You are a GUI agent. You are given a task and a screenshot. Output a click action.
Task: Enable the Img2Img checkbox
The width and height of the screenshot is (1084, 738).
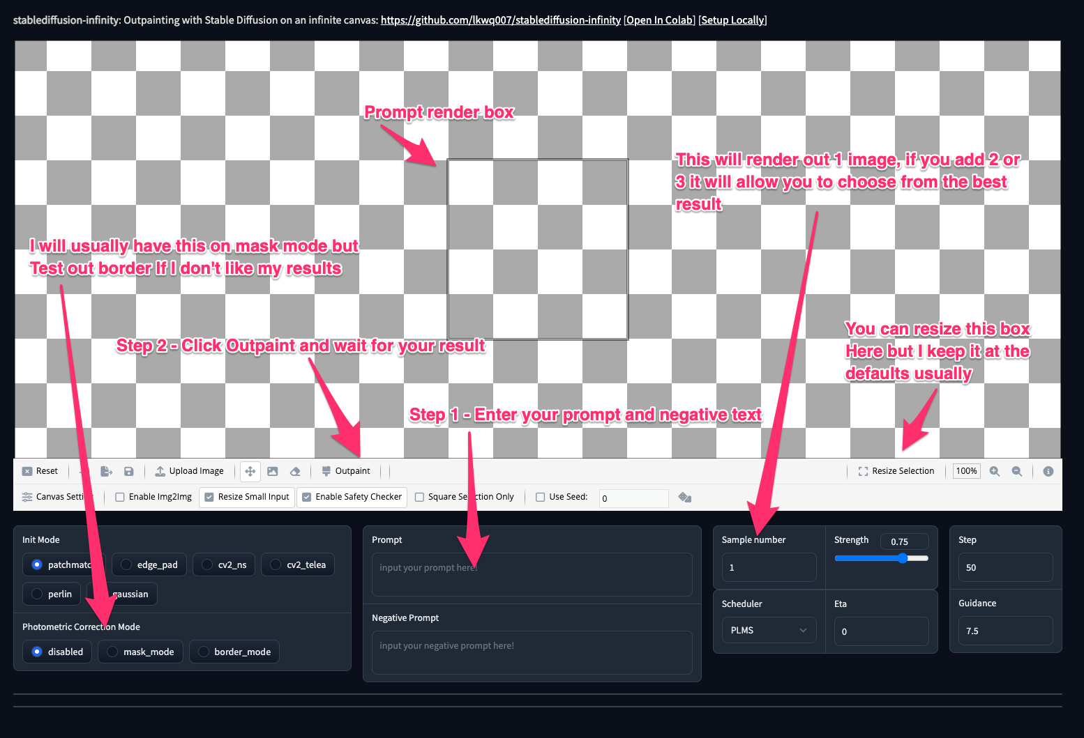point(120,497)
